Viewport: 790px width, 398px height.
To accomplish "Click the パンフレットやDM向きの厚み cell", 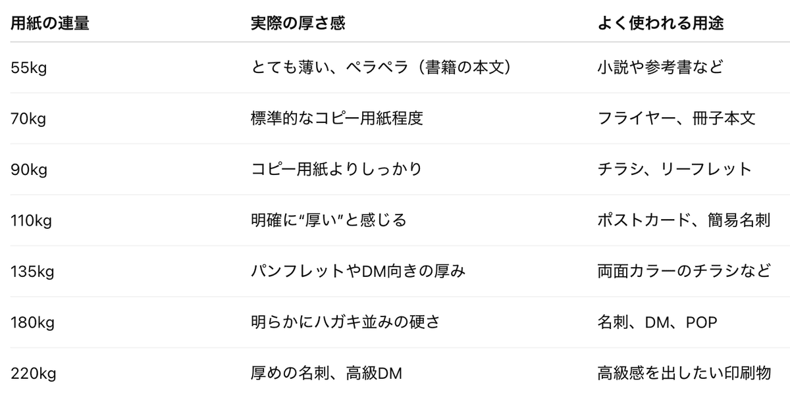I will [x=358, y=272].
